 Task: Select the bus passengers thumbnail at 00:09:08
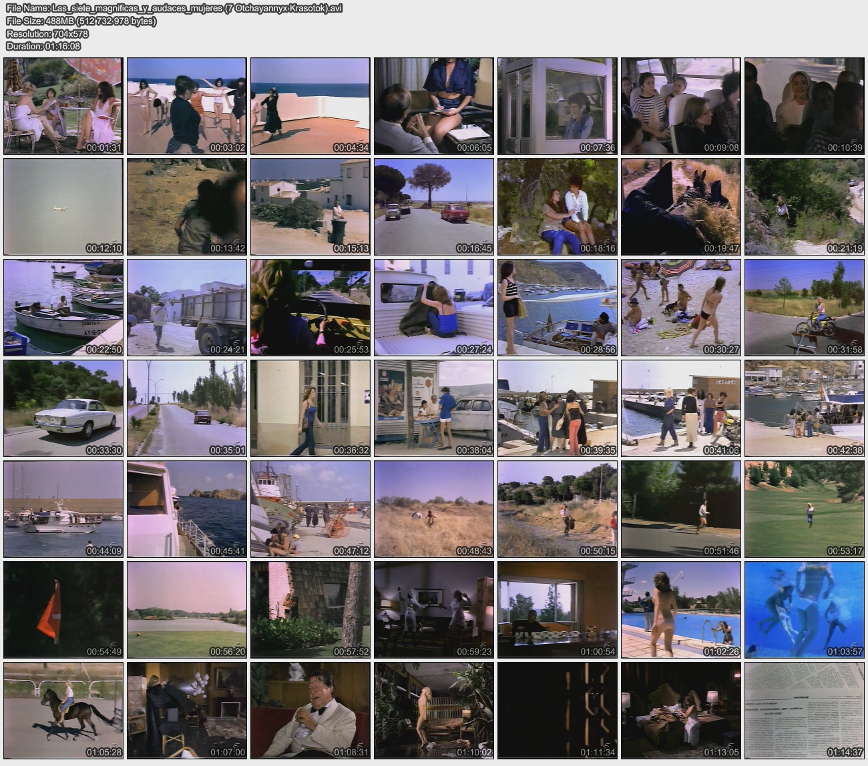click(x=681, y=106)
